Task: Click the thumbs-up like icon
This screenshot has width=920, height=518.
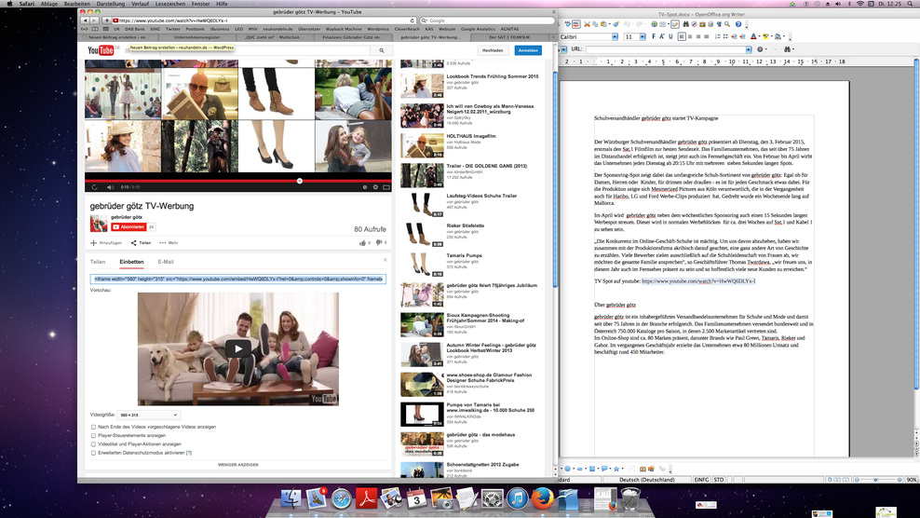Action: pyautogui.click(x=362, y=242)
